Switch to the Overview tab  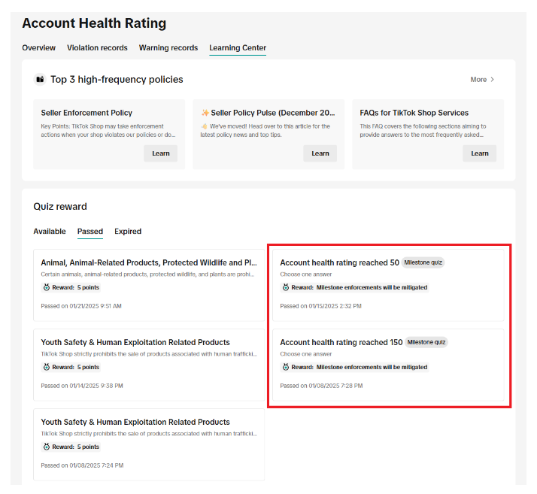(x=38, y=48)
